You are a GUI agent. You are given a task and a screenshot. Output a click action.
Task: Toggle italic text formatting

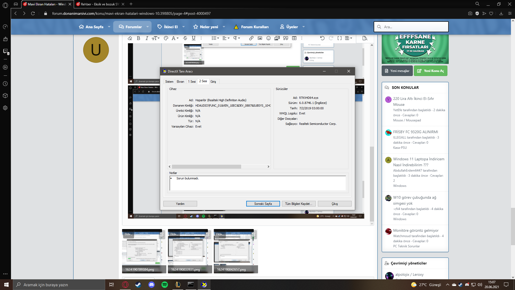click(x=146, y=38)
